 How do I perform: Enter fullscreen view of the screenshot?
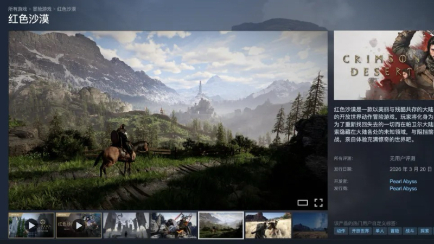point(318,203)
